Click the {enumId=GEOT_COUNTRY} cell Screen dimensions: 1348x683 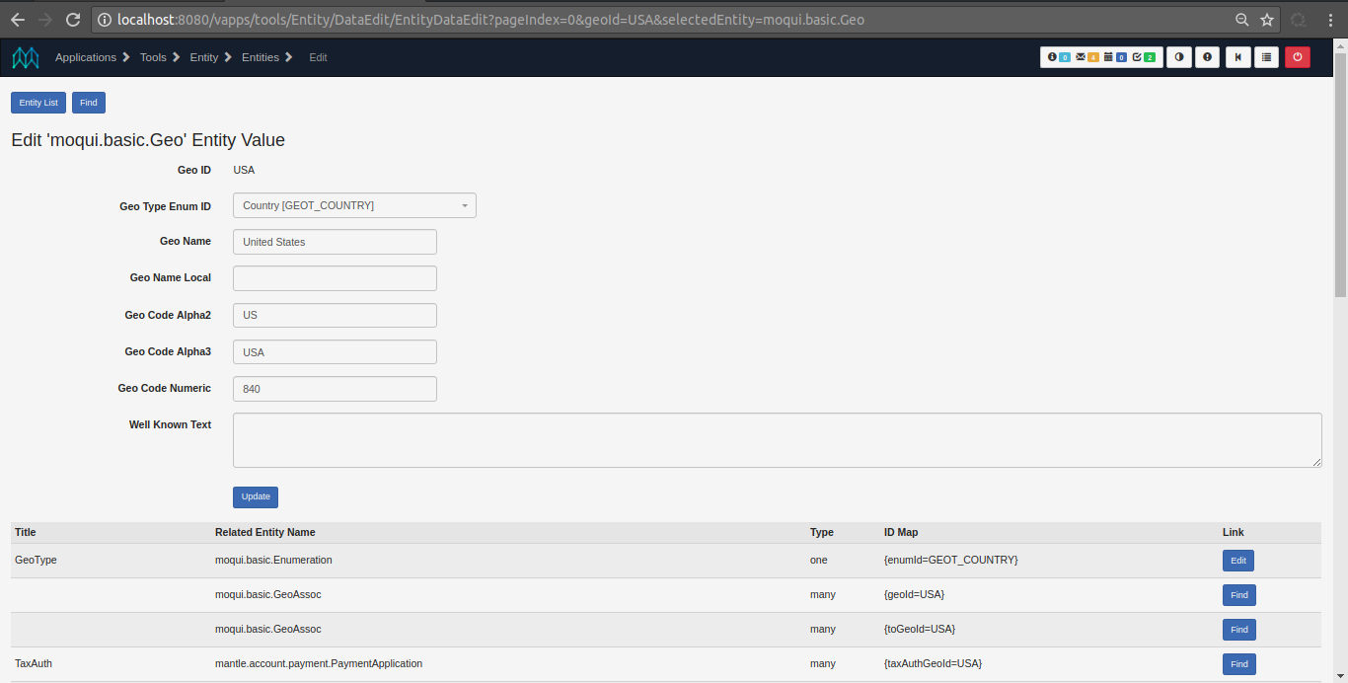click(x=951, y=560)
